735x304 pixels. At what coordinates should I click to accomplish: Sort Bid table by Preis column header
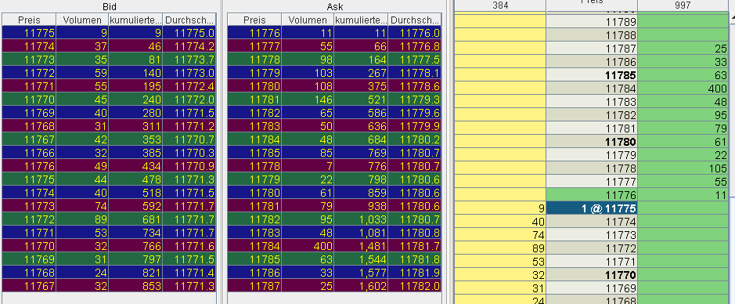point(29,20)
